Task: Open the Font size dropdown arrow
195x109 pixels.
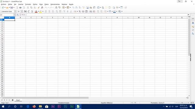Action: [x=22, y=12]
